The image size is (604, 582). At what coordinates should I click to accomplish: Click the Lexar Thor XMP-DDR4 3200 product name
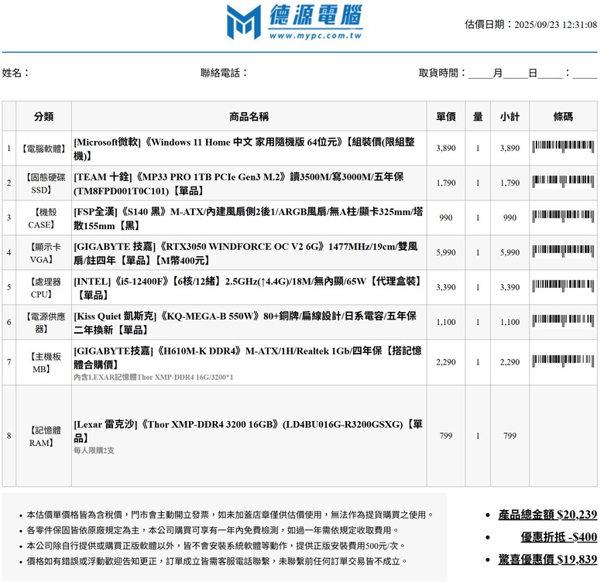click(x=248, y=431)
